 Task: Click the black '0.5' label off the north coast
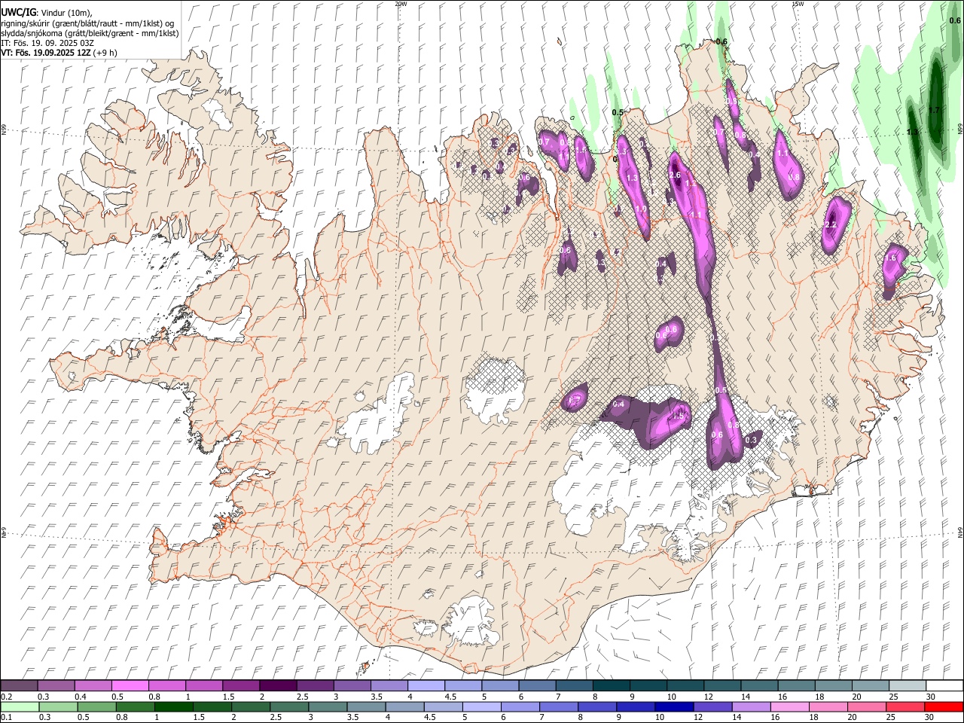pyautogui.click(x=618, y=113)
